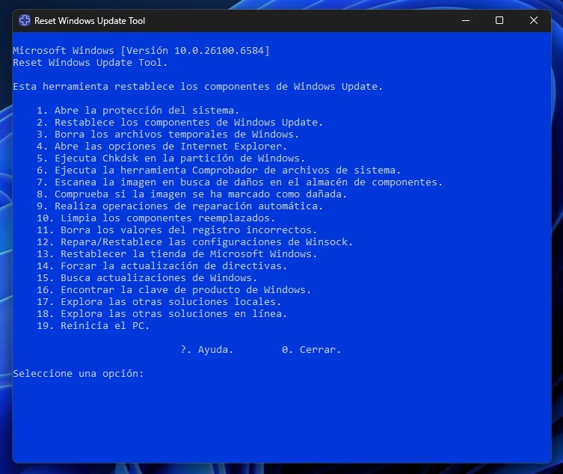Image resolution: width=563 pixels, height=474 pixels.
Task: Click the 'Seleccione una opción:' prompt
Action: 79,374
